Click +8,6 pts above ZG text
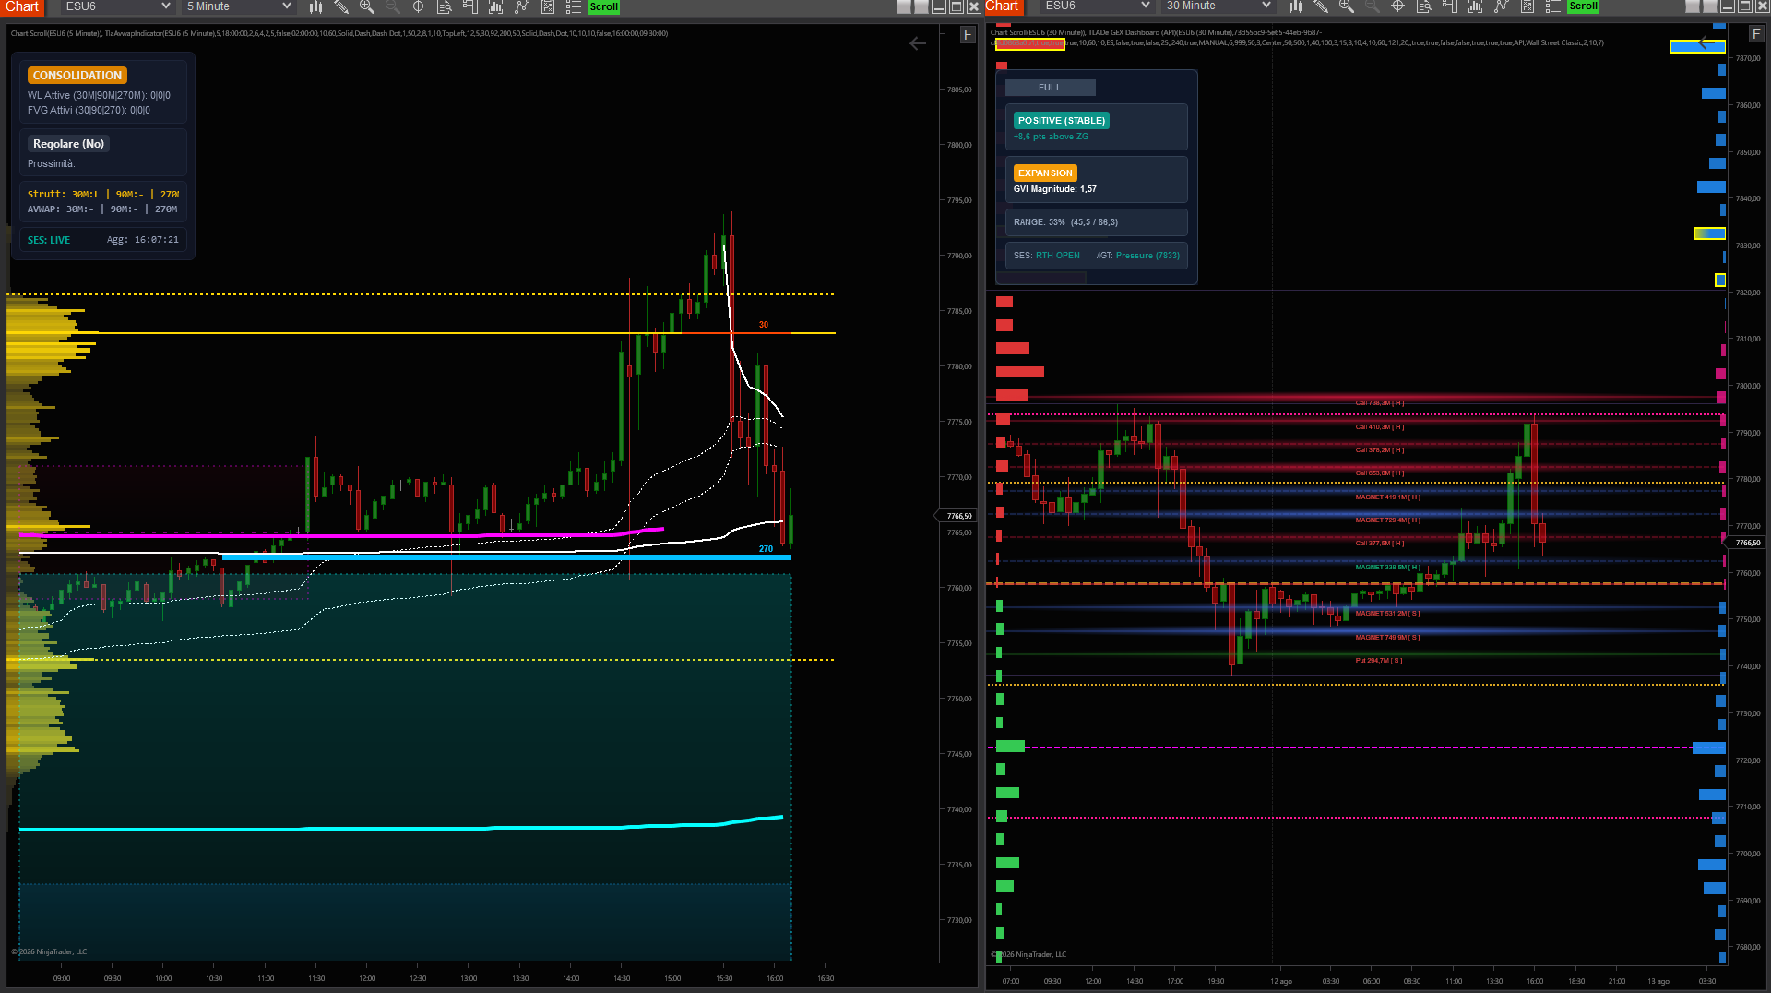Image resolution: width=1771 pixels, height=993 pixels. [1051, 137]
